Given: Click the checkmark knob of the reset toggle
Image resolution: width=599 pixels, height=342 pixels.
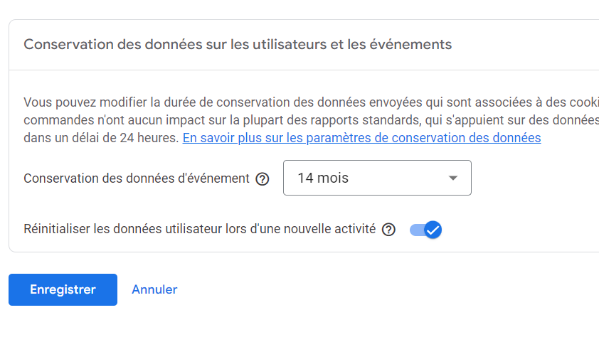Looking at the screenshot, I should pyautogui.click(x=433, y=230).
